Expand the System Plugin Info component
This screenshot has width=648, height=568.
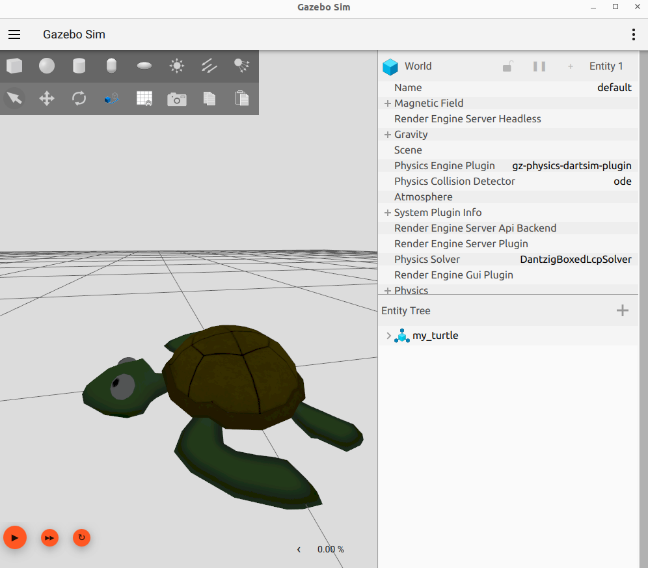pyautogui.click(x=388, y=213)
